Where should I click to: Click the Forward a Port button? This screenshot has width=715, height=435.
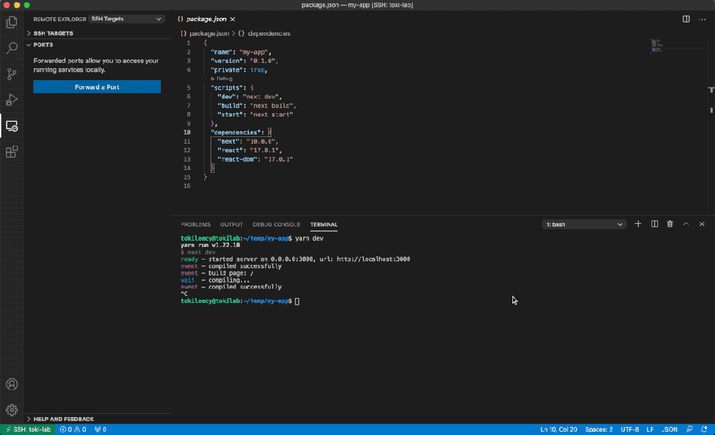[x=97, y=86]
